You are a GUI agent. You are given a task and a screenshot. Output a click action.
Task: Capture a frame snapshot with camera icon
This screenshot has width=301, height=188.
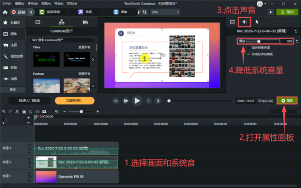coord(44,111)
